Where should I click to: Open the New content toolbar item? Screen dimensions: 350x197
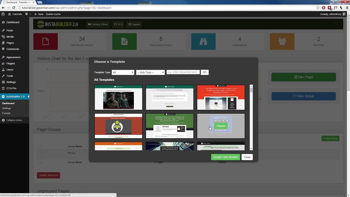pyautogui.click(x=39, y=14)
